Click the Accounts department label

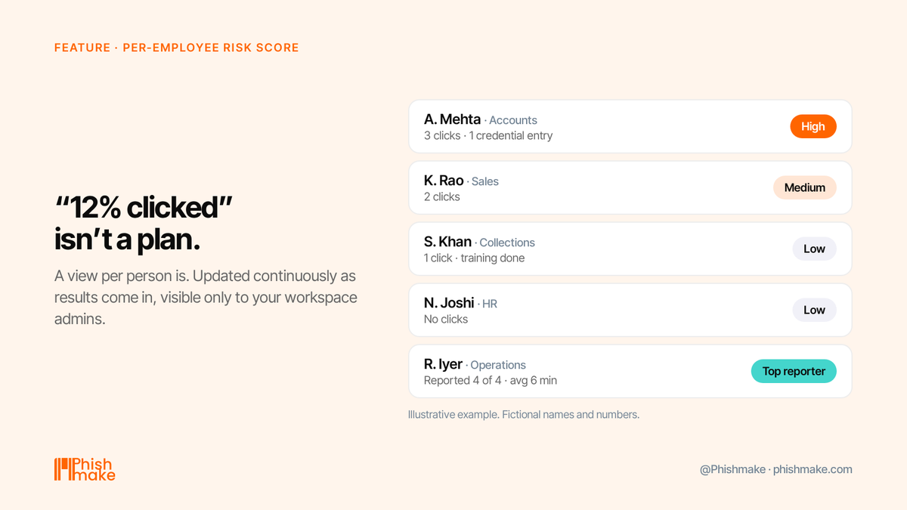(x=513, y=120)
